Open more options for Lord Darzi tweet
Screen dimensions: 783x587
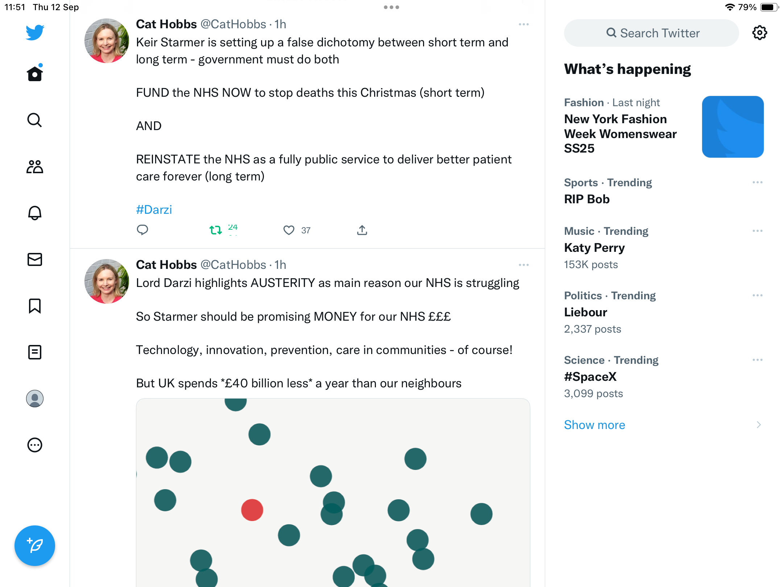tap(524, 265)
